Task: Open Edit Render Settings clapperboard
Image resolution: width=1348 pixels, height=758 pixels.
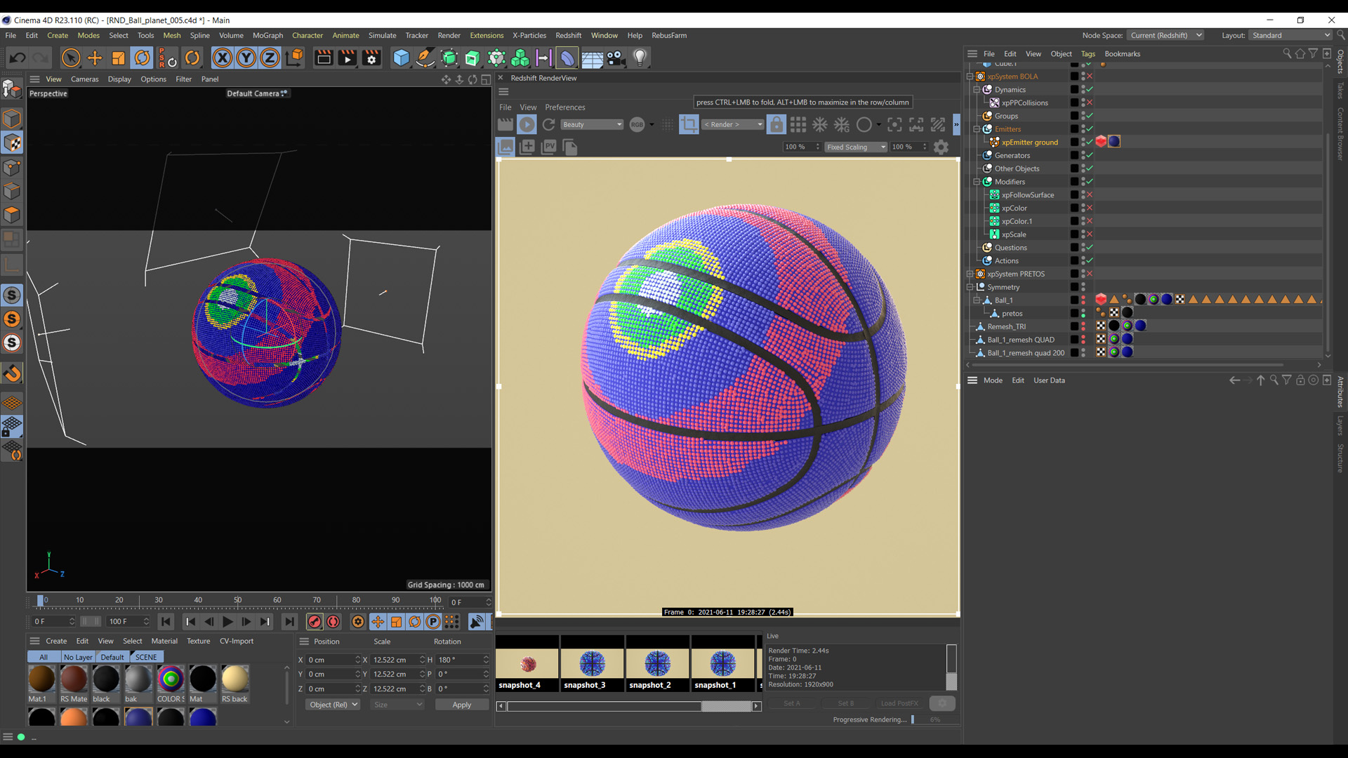Action: click(371, 58)
